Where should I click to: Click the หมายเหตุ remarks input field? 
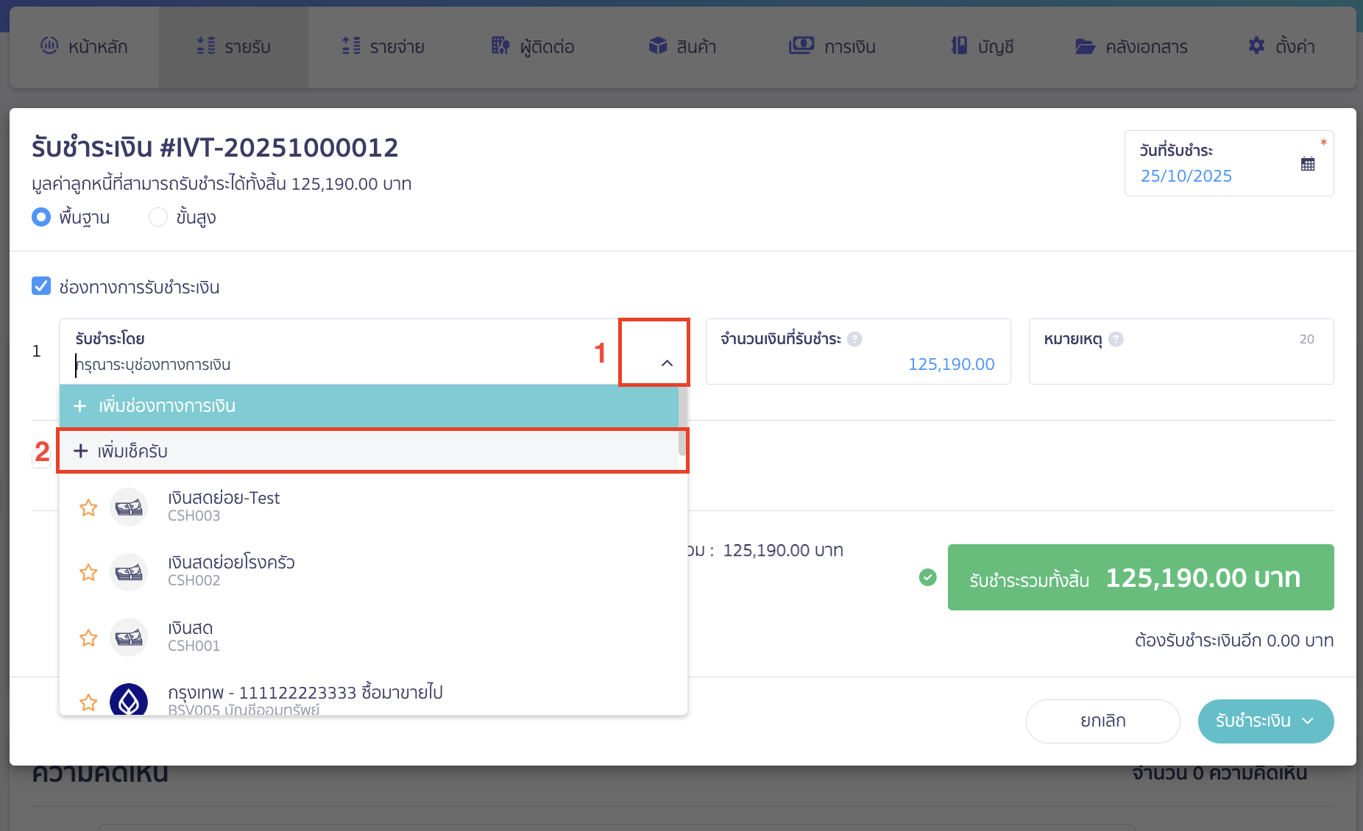point(1180,364)
